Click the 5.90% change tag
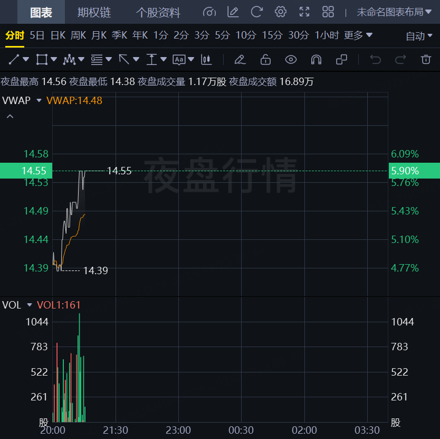440x439 pixels. point(414,171)
